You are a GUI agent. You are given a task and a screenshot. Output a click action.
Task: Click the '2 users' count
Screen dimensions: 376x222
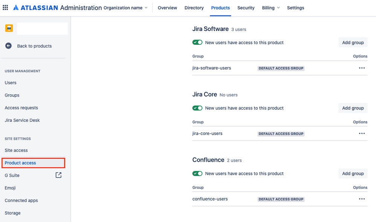[x=234, y=160]
